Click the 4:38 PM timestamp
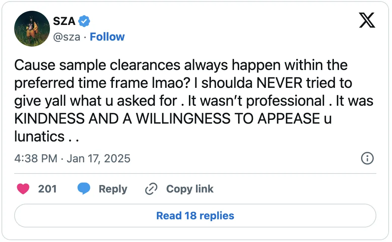Screen dimensions: 392x242 [x=36, y=159]
